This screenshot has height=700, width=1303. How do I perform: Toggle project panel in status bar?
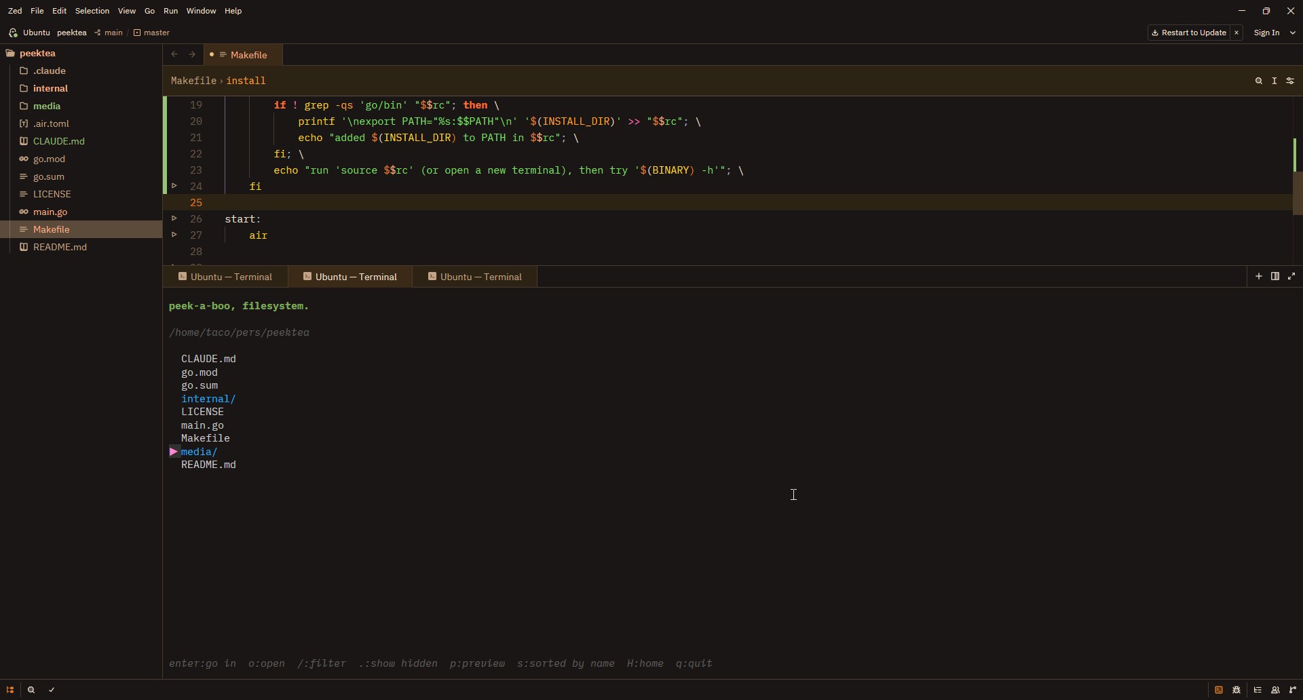10,690
